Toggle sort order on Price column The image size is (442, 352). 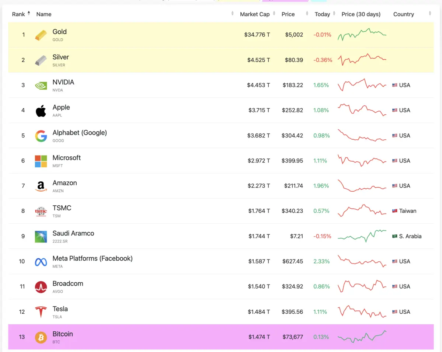tap(306, 14)
